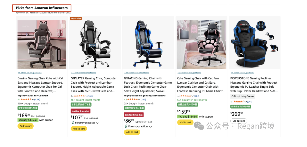This screenshot has height=147, width=307.
Task: Add GTRACING Gaming Chair to cart
Action: (x=132, y=132)
